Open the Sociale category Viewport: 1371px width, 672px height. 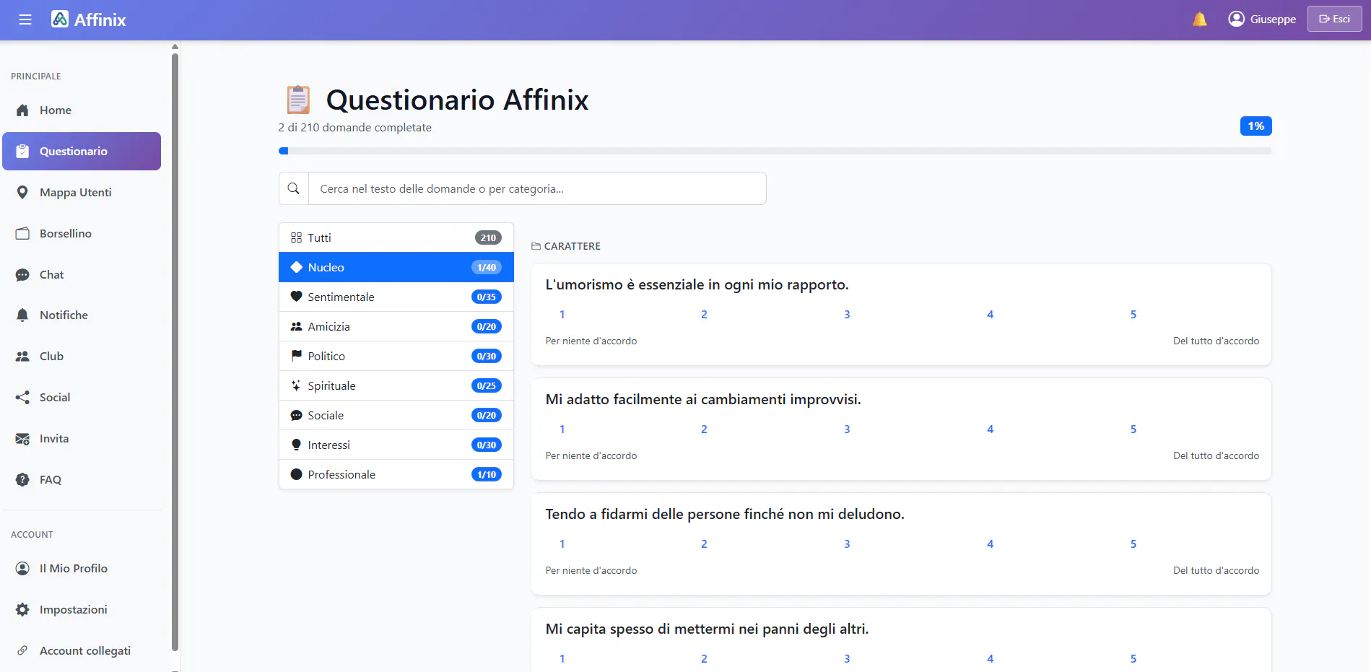point(396,415)
